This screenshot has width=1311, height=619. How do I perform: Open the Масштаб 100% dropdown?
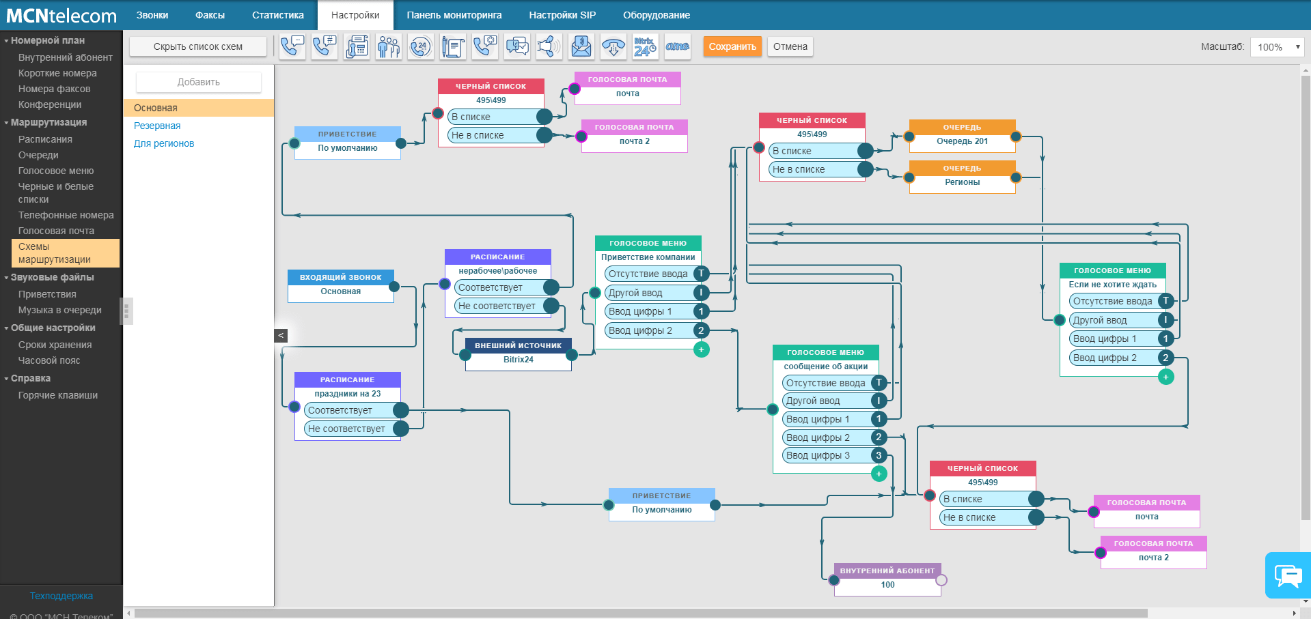[x=1277, y=47]
